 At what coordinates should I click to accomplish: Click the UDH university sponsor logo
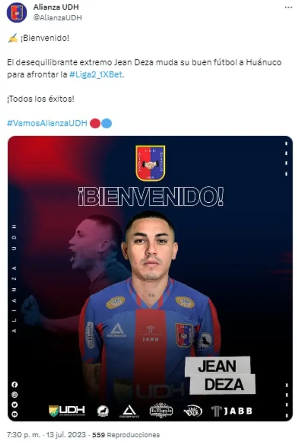[x=67, y=411]
